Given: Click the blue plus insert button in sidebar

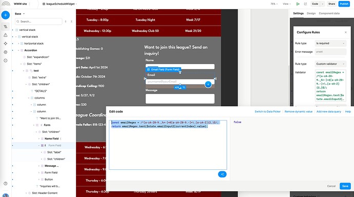Looking at the screenshot, I should (6, 15).
